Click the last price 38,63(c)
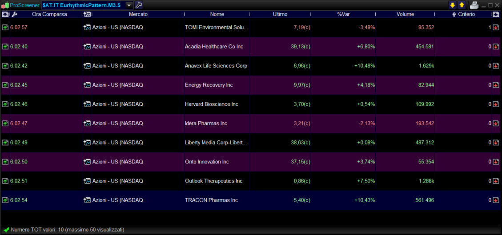 click(301, 143)
